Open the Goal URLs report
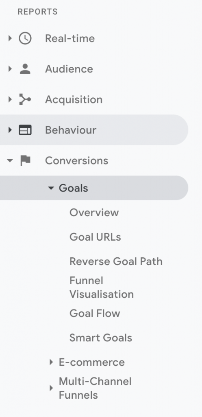This screenshot has height=417, width=202. tap(95, 237)
